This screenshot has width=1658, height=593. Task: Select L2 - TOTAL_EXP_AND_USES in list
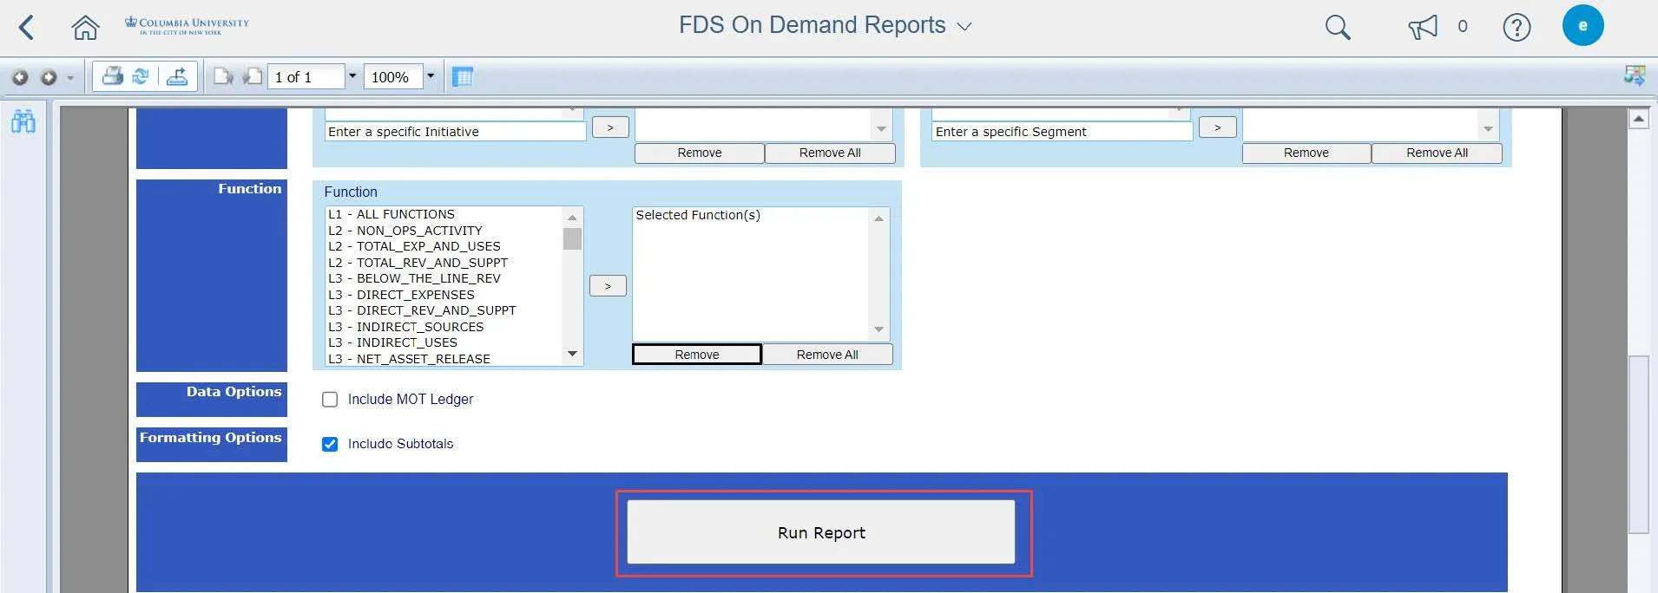[444, 246]
